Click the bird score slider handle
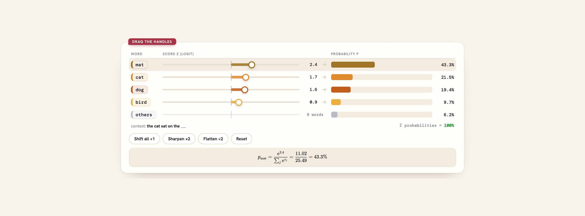 click(239, 102)
